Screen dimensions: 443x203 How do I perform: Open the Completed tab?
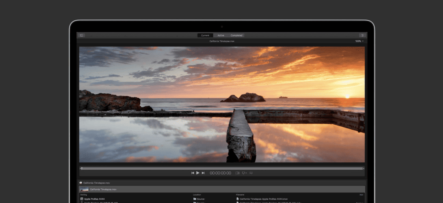pyautogui.click(x=237, y=35)
